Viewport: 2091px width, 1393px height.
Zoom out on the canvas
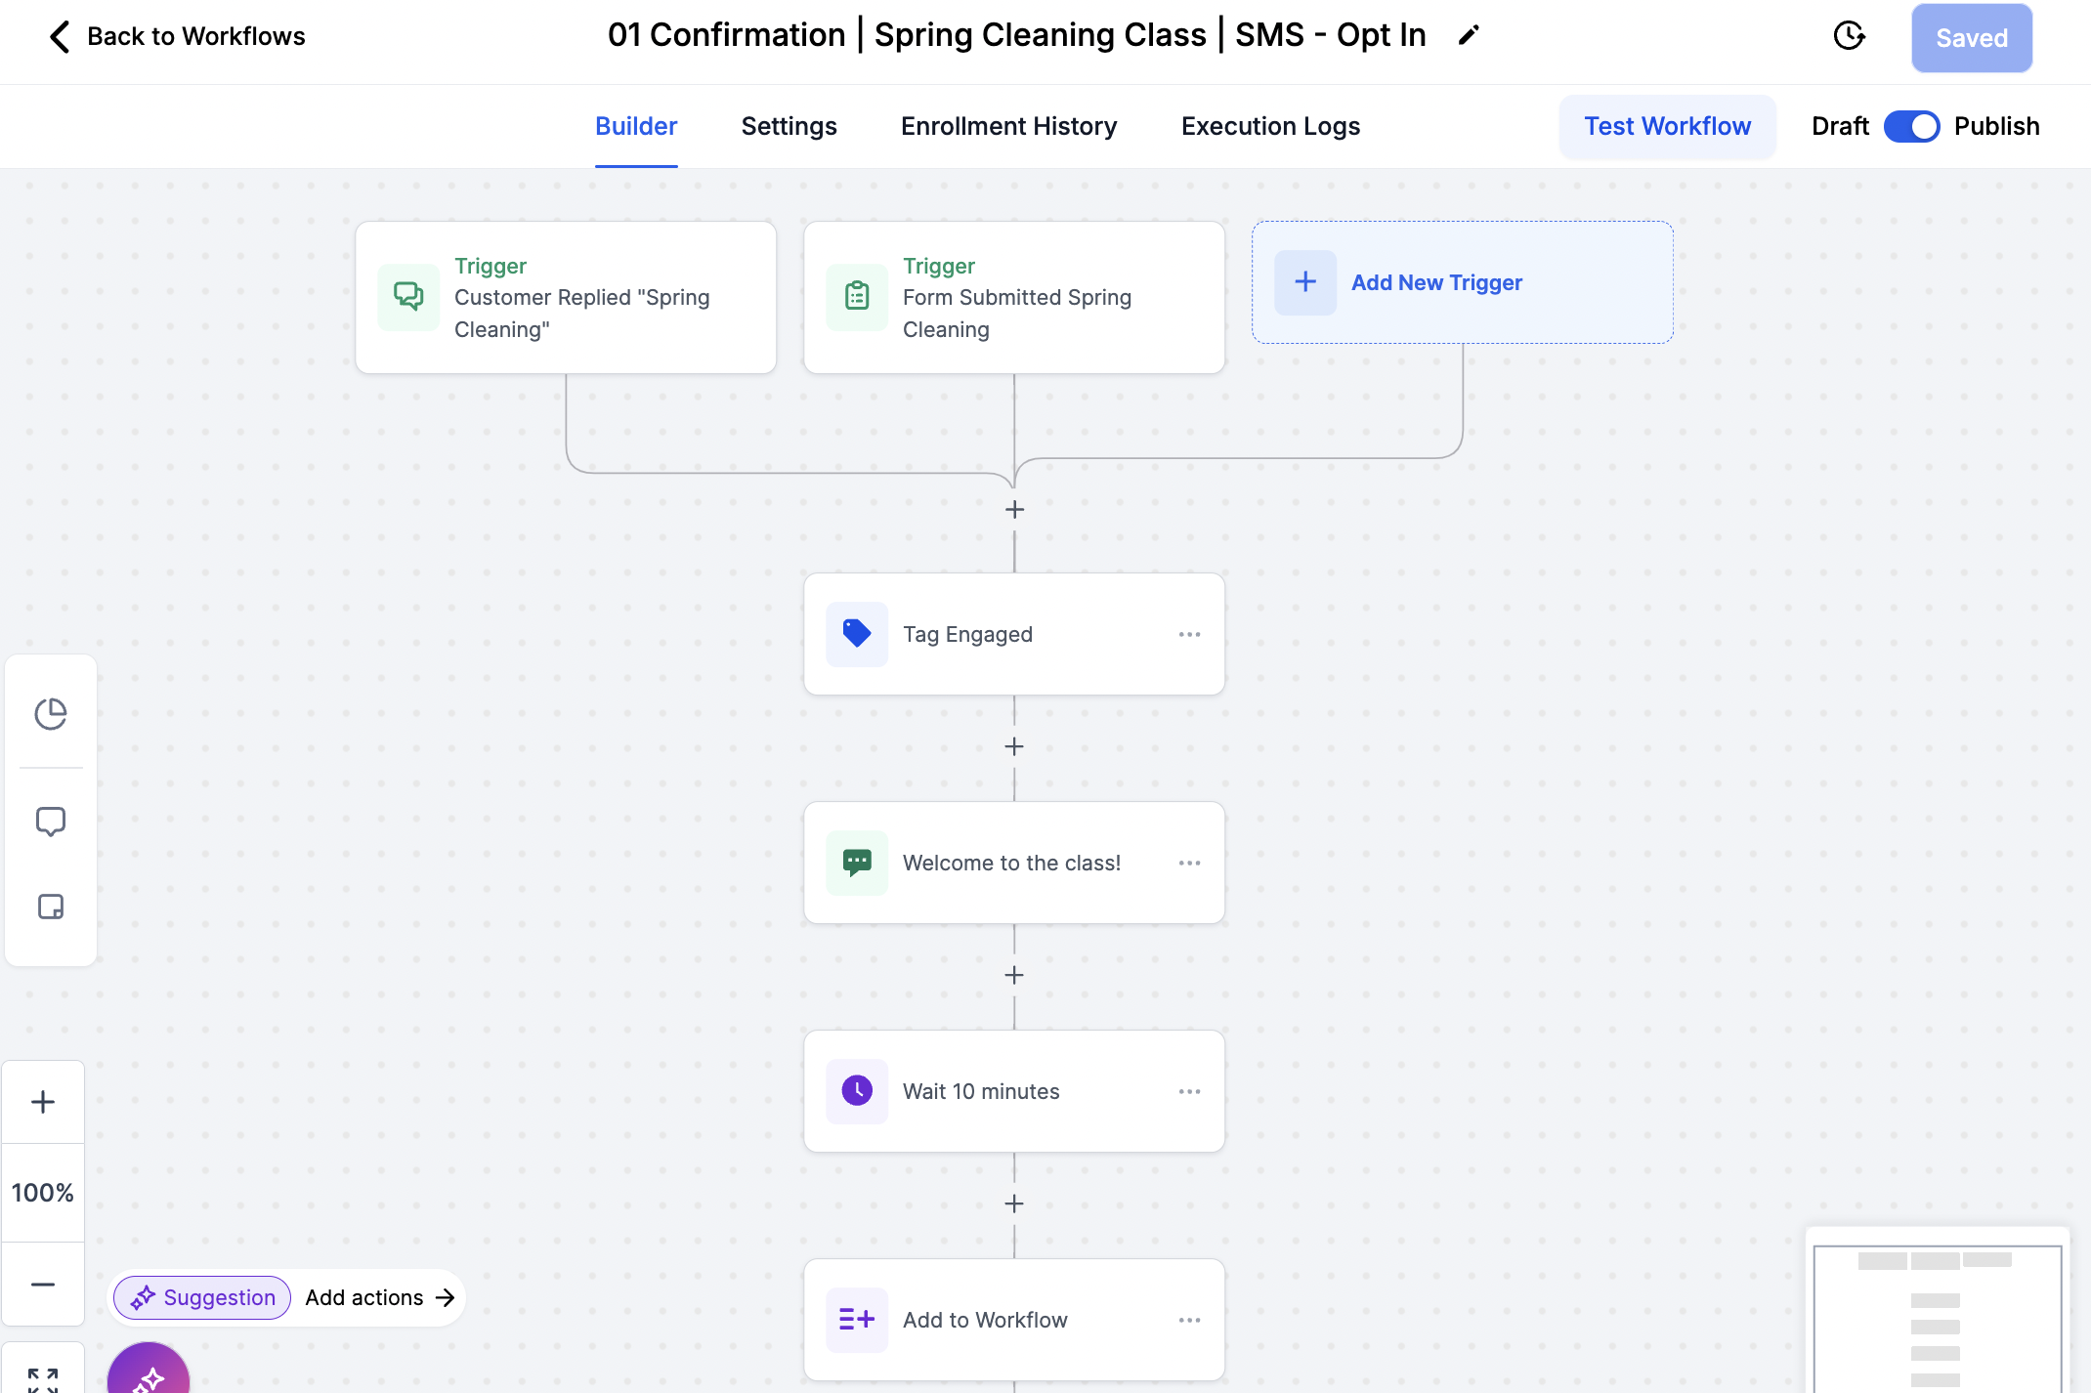click(43, 1285)
